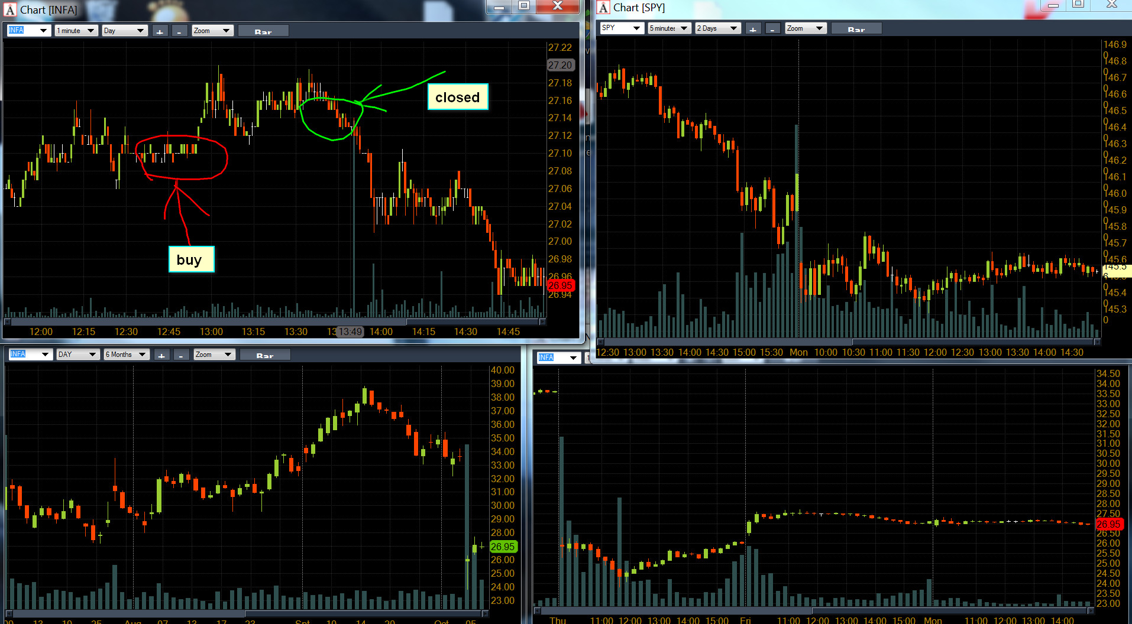Click the Chart [SPY] window app icon

click(x=603, y=8)
